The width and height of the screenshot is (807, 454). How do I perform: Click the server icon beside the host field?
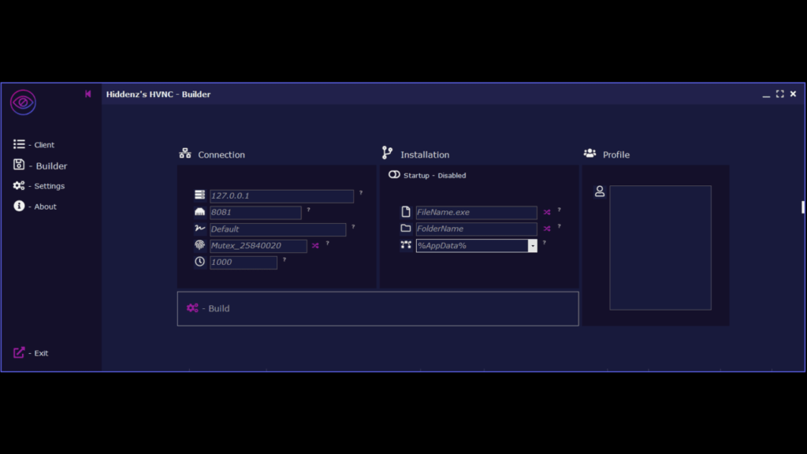[199, 195]
